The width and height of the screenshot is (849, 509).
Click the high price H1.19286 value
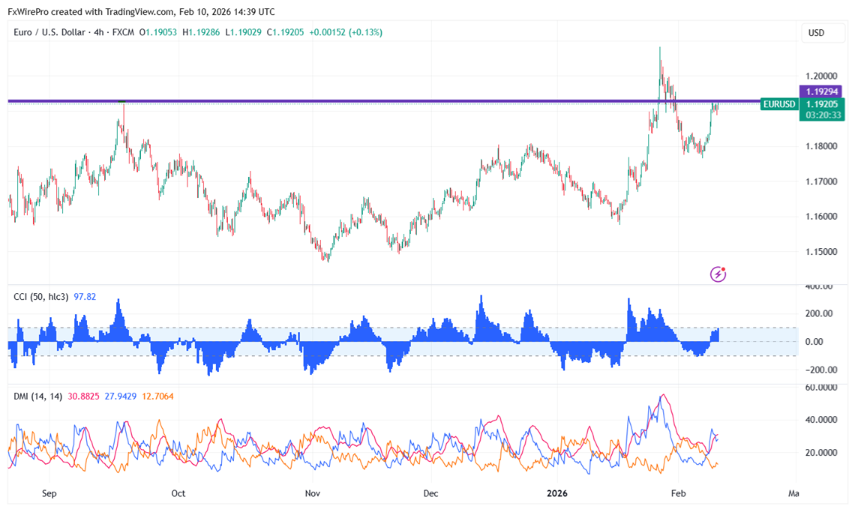click(x=201, y=32)
